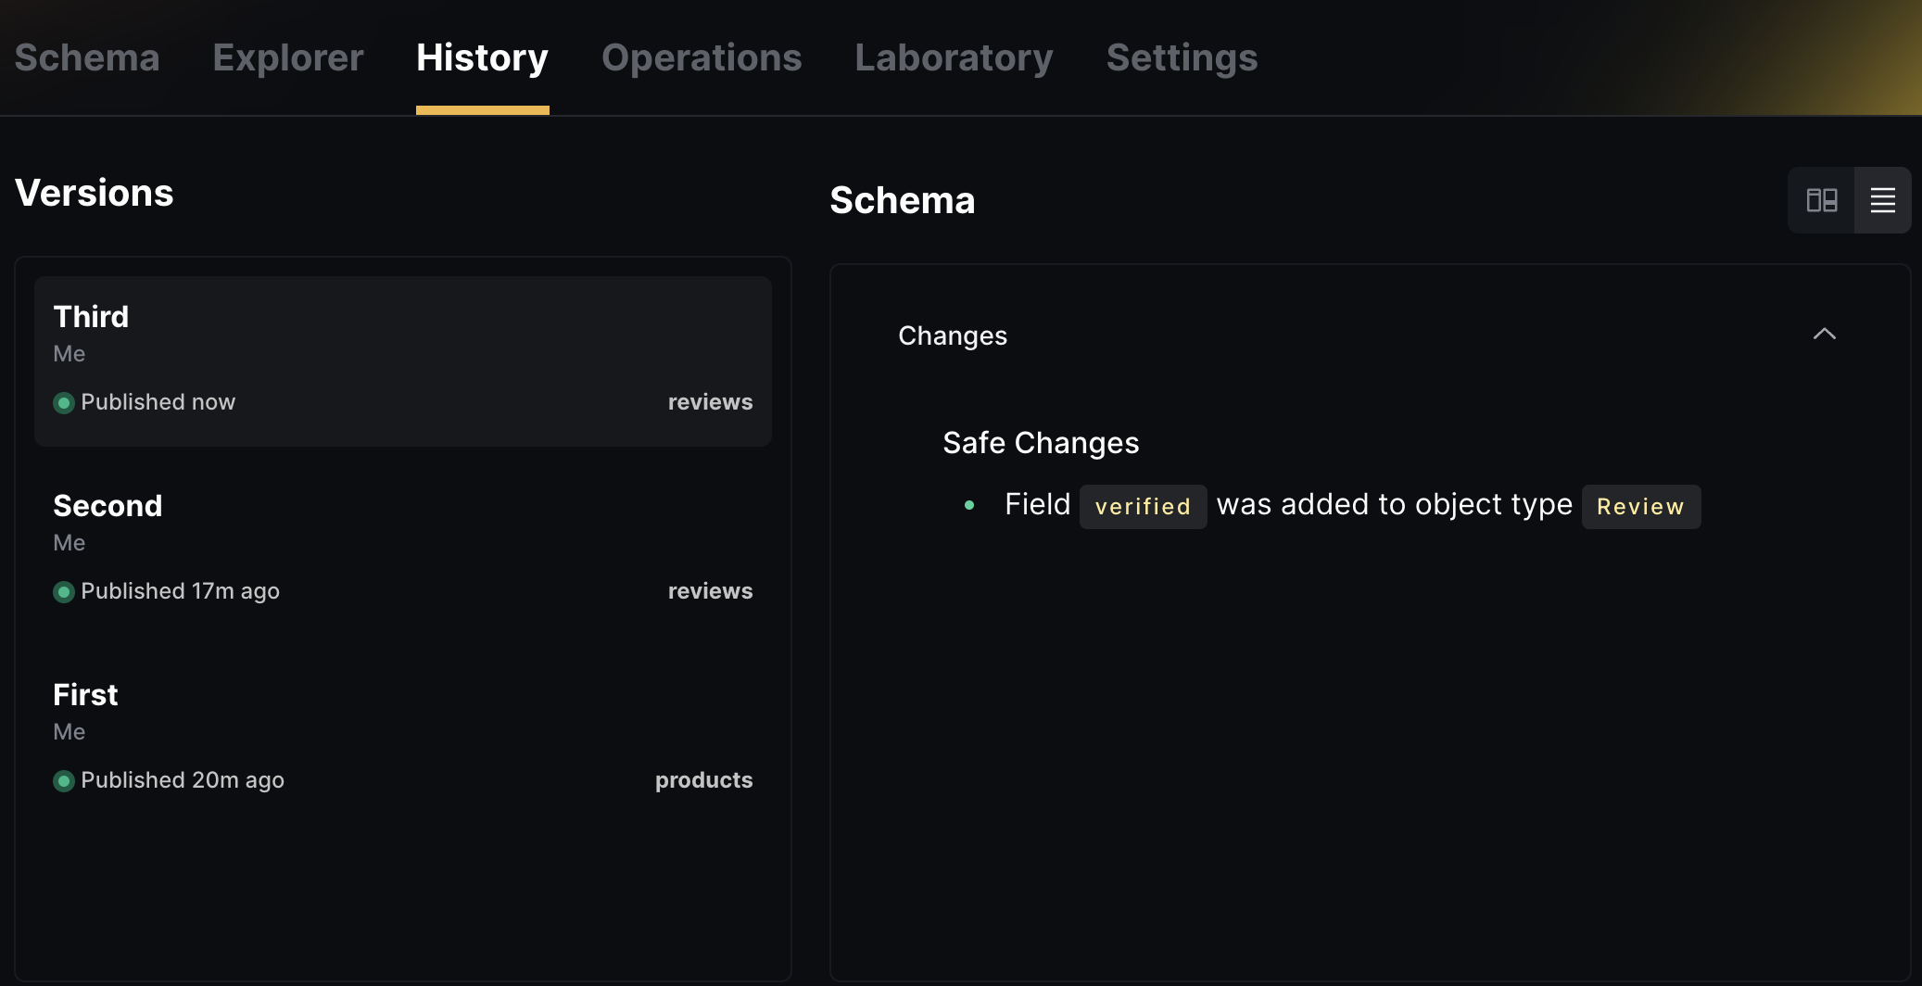Click the 'verified' field code tag
The height and width of the screenshot is (986, 1922).
point(1143,507)
